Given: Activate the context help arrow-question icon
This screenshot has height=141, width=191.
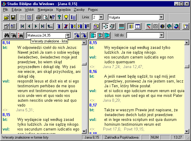Looking at the screenshot, I should pos(52,17).
